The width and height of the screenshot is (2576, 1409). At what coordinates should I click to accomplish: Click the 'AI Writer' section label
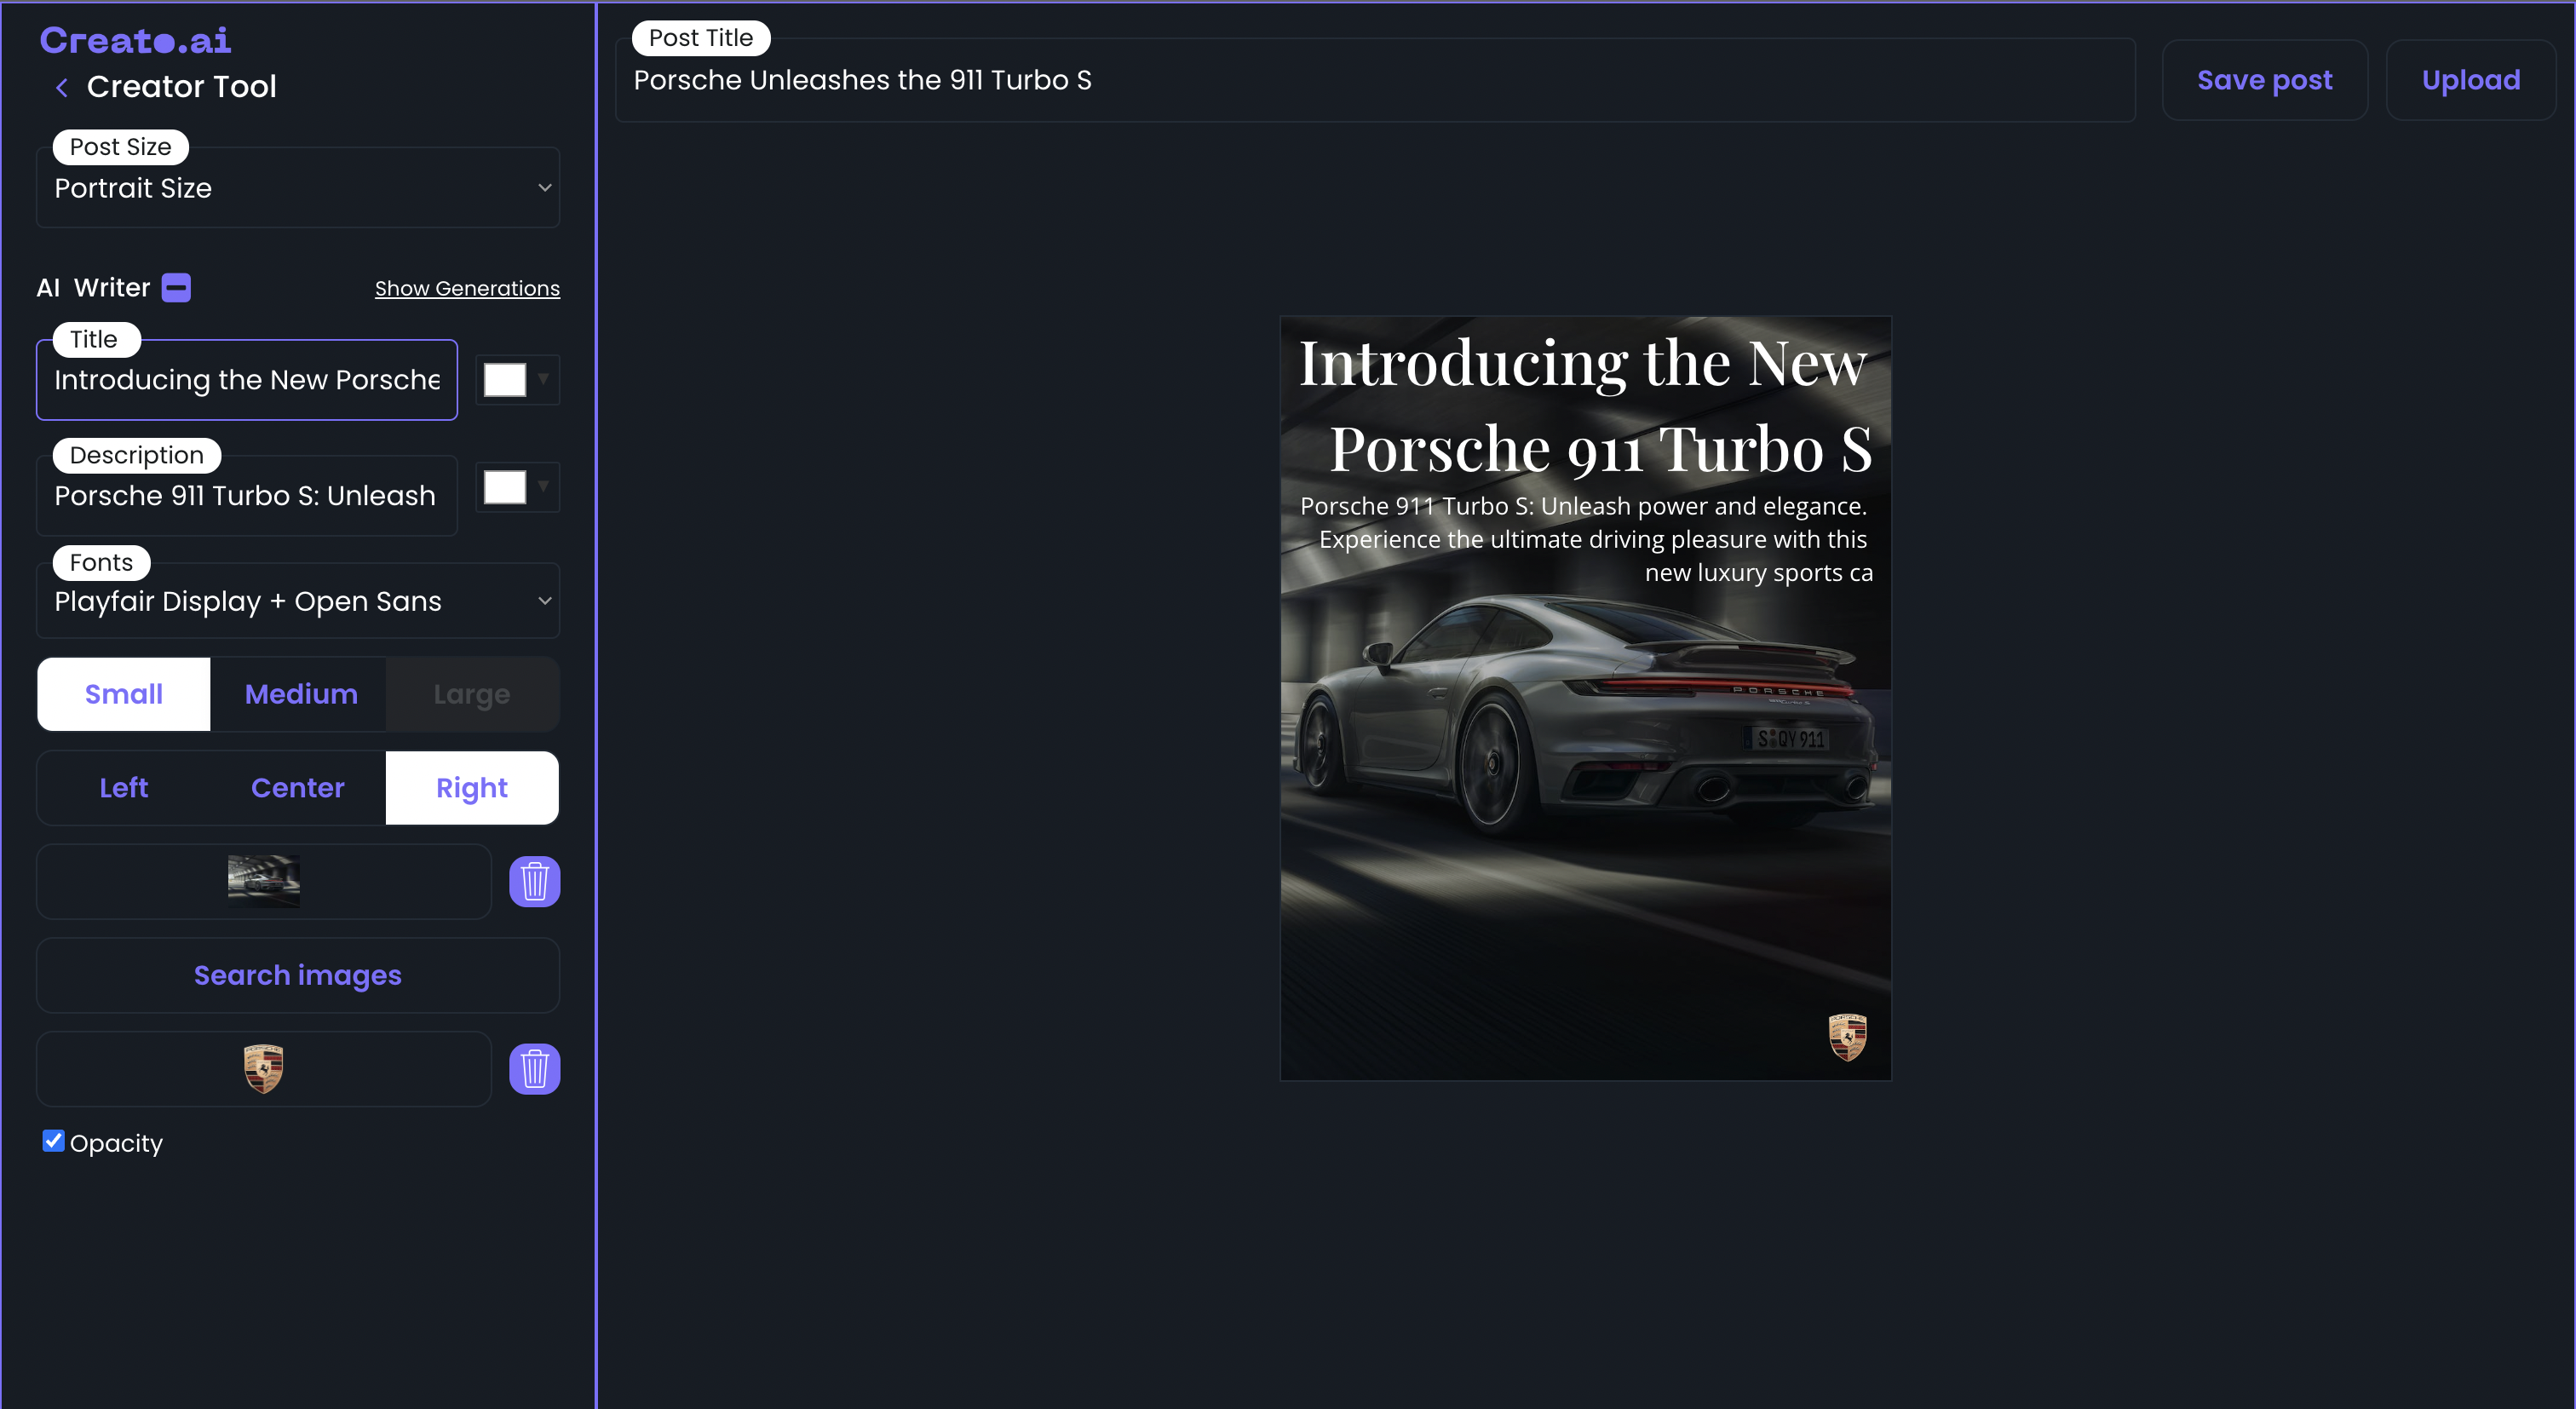[93, 288]
